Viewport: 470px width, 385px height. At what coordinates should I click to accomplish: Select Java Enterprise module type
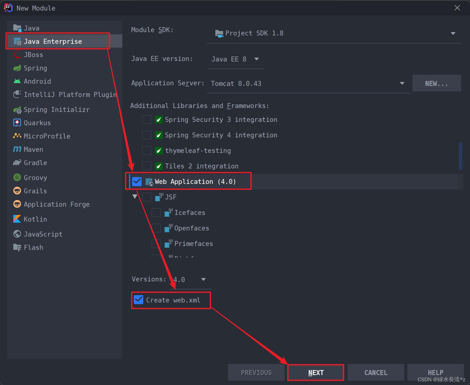click(65, 41)
